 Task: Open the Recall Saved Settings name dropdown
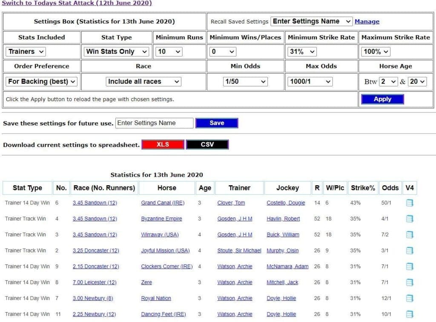point(311,21)
